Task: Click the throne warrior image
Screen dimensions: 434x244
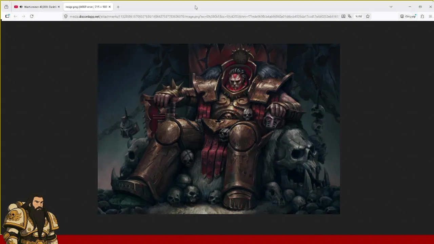Action: pos(219,129)
